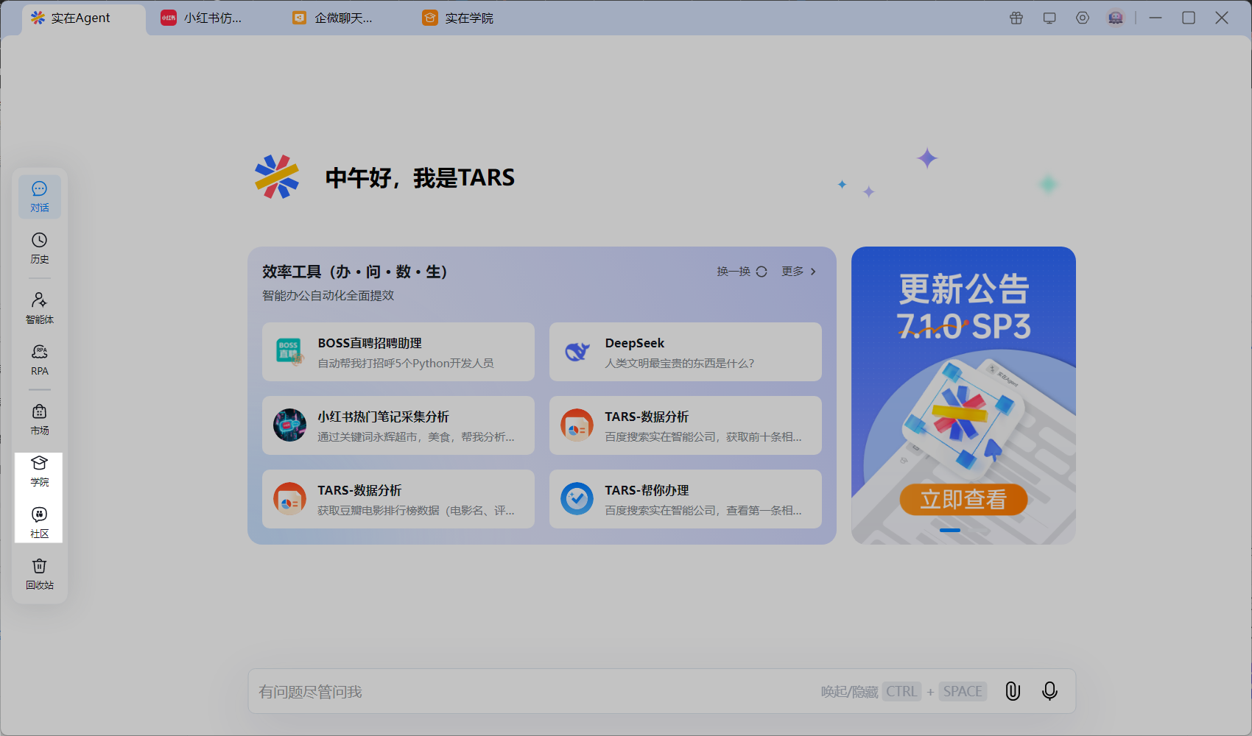Image resolution: width=1252 pixels, height=736 pixels.
Task: Click the refresh icon beside 换一换
Action: point(762,272)
